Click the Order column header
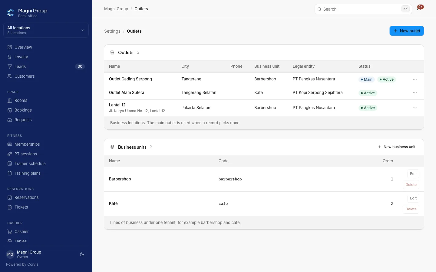This screenshot has width=436, height=272. [388, 161]
